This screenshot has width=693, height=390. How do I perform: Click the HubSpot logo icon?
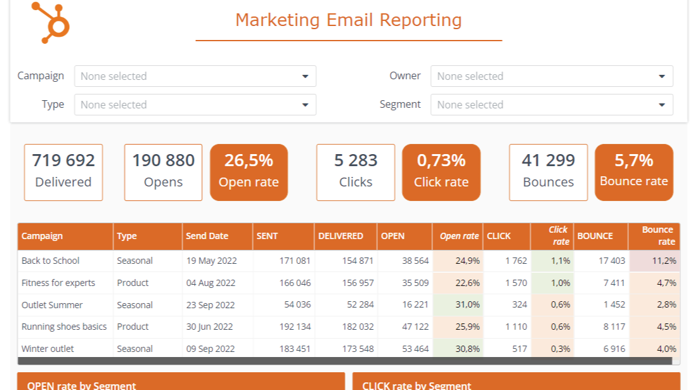[50, 22]
